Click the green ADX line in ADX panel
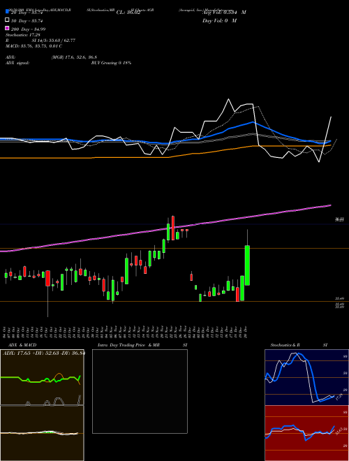The height and width of the screenshot is (461, 349). pyautogui.click(x=40, y=379)
